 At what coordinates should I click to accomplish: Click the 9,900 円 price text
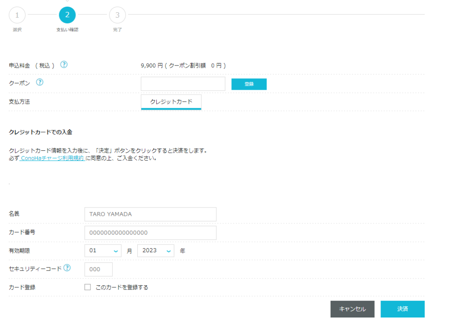[x=152, y=65]
